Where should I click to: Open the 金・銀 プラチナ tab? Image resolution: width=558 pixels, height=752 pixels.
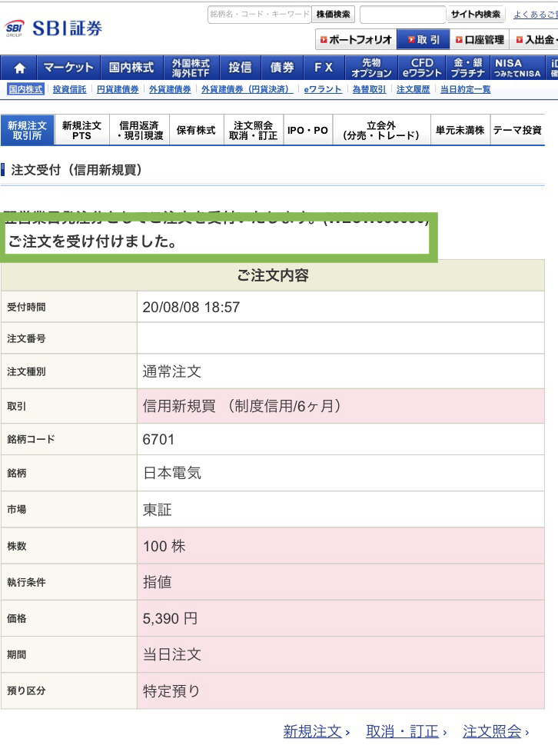pyautogui.click(x=468, y=68)
